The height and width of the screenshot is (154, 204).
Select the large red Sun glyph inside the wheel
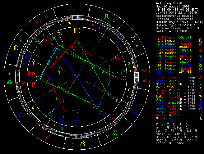[x=49, y=40]
